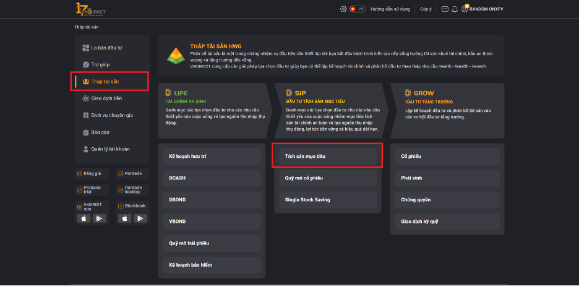579x286 pixels.
Task: Open the Hướng dẫn sử dụng link
Action: [x=391, y=9]
